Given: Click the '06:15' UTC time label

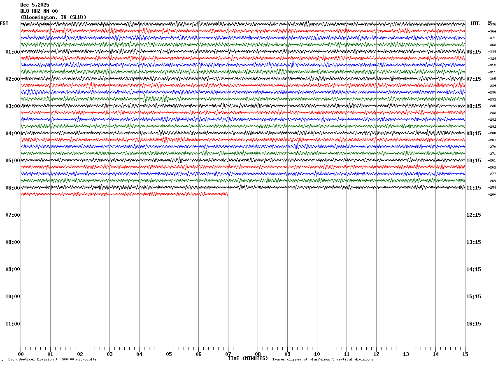Looking at the screenshot, I should [474, 52].
